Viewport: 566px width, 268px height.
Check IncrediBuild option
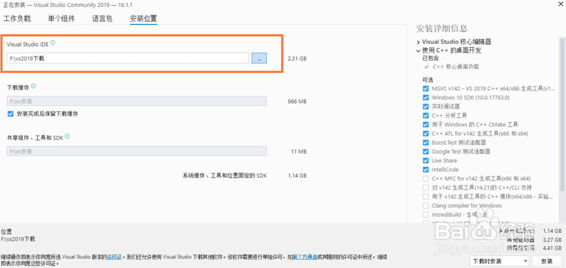click(x=425, y=215)
